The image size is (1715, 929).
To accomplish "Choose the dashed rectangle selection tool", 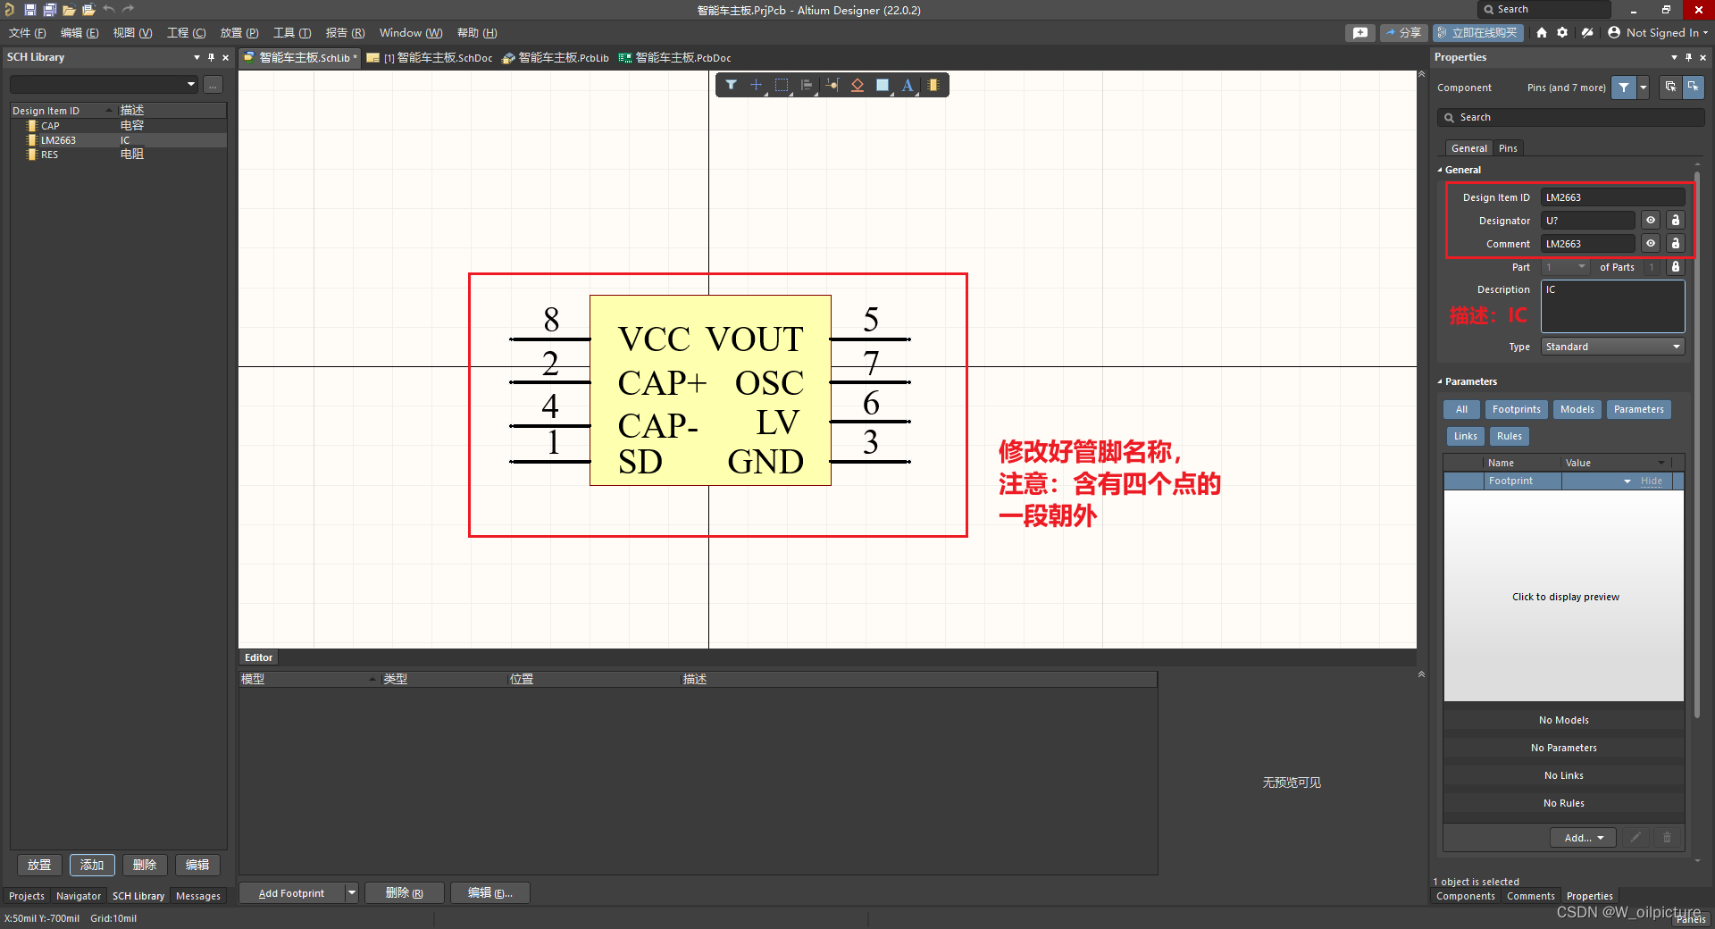I will click(782, 85).
